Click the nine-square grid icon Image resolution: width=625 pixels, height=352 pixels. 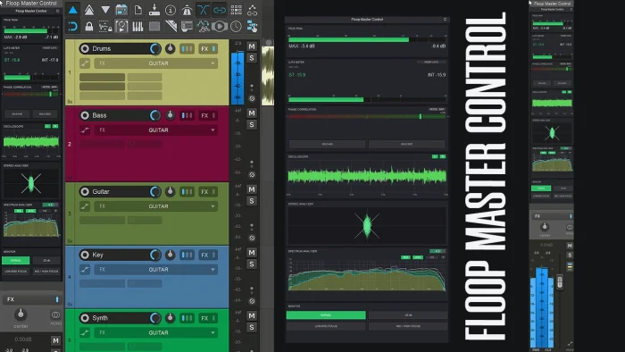(x=236, y=10)
